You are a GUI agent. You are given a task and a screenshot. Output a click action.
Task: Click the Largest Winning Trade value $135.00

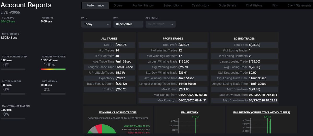pos(184,62)
